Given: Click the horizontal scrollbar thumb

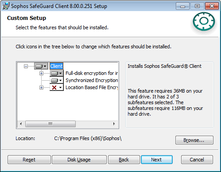Looking at the screenshot, I should [x=50, y=124].
